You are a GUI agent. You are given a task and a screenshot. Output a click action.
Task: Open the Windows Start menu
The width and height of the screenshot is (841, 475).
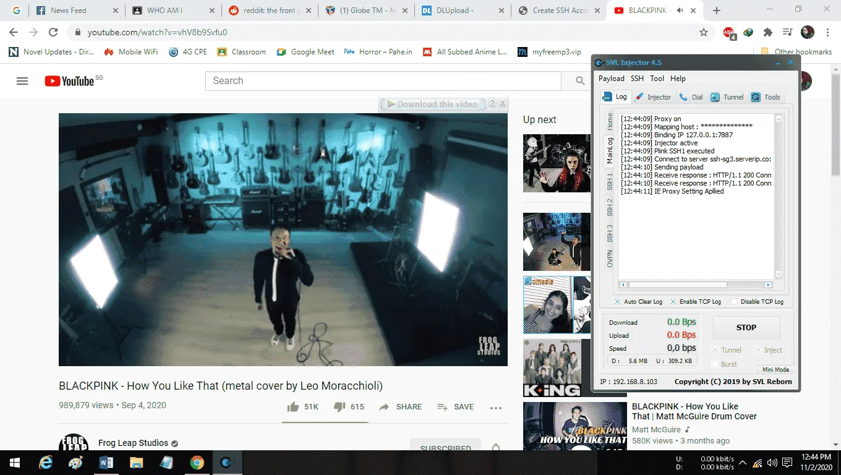tap(15, 463)
